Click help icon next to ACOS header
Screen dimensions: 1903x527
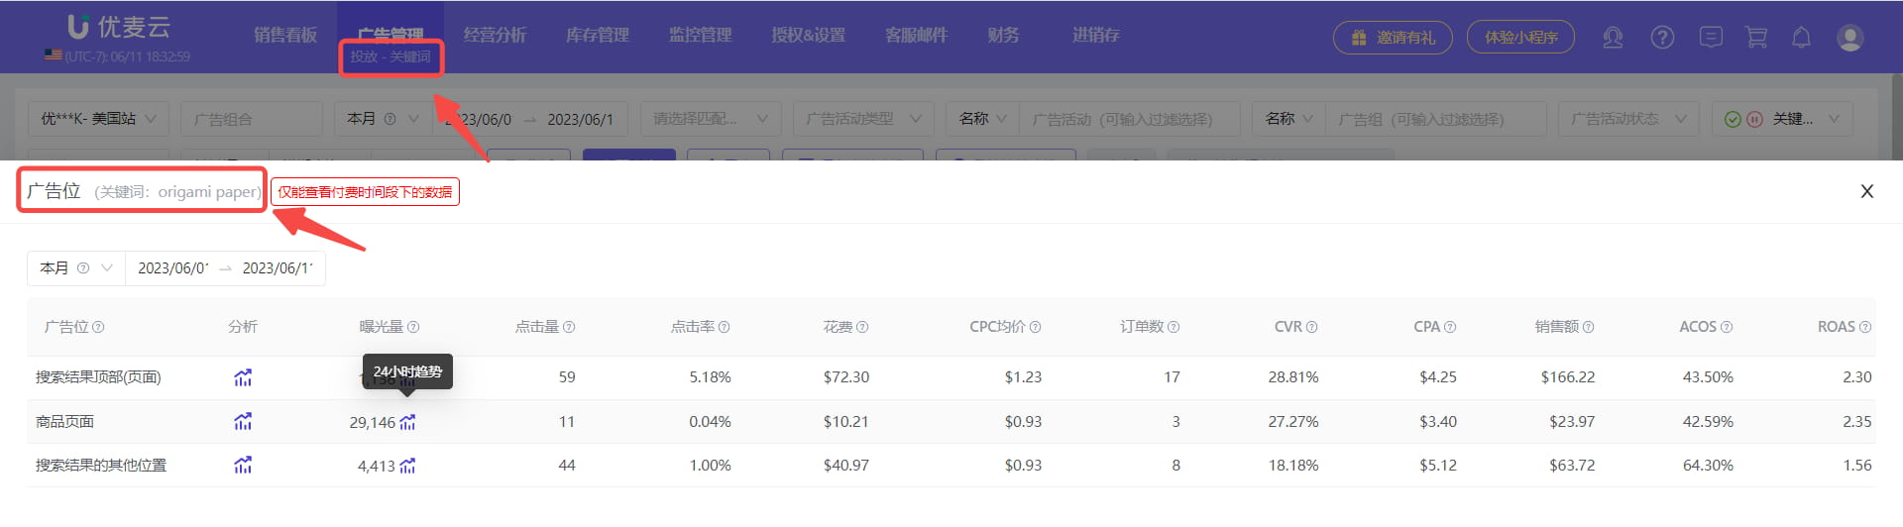click(1727, 327)
